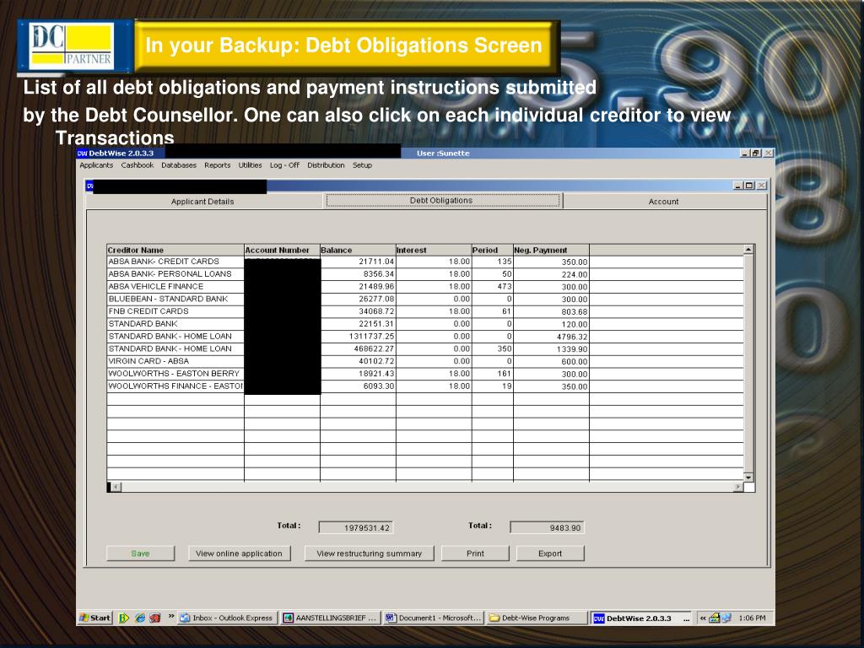The width and height of the screenshot is (864, 648).
Task: Open Debt-Wise Programs folder taskbar item
Action: click(x=537, y=618)
